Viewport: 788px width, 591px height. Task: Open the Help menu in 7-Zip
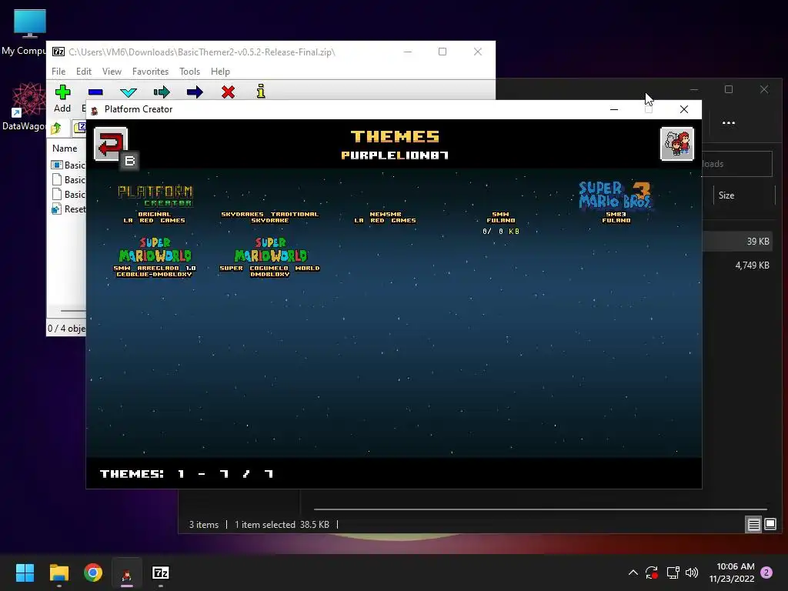pos(220,72)
